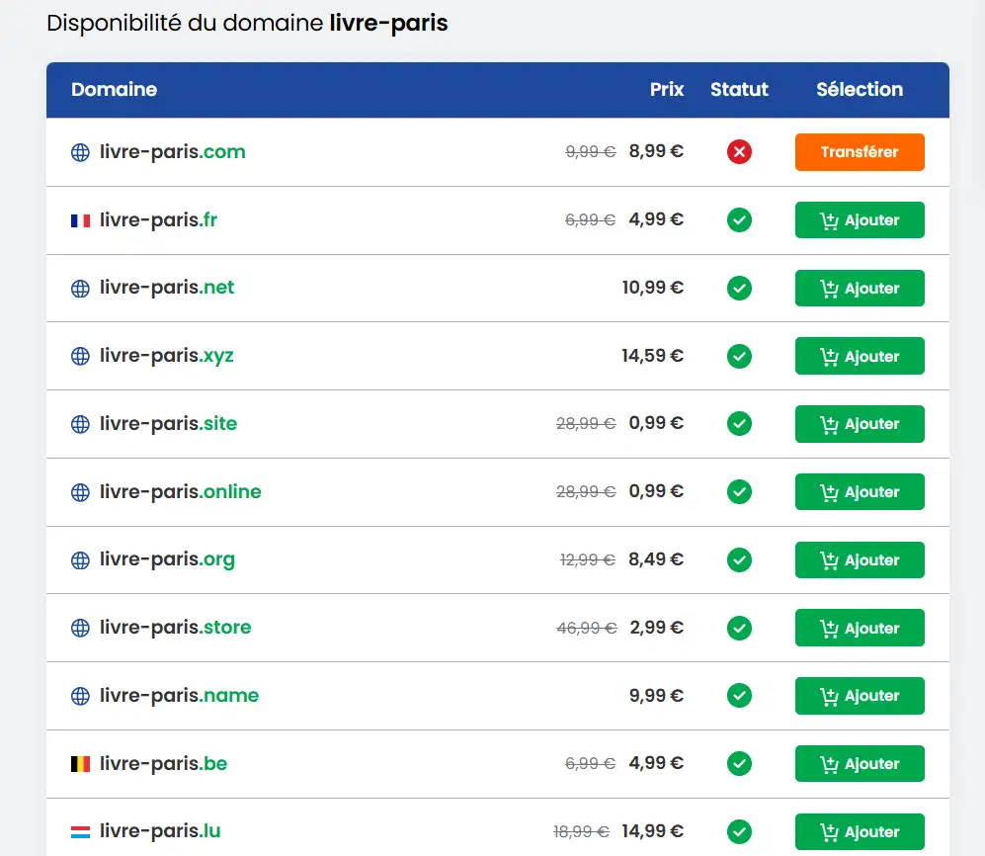The image size is (985, 856).
Task: Click the struck-through 12,99 € old price
Action: point(588,560)
